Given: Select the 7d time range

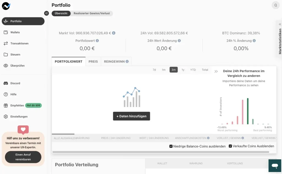Looking at the screenshot, I should [154, 70].
